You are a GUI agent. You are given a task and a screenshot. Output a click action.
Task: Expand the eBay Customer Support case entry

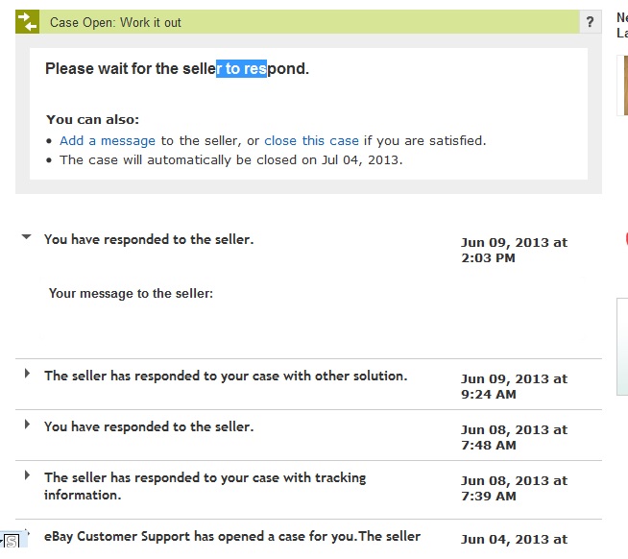[x=27, y=530]
